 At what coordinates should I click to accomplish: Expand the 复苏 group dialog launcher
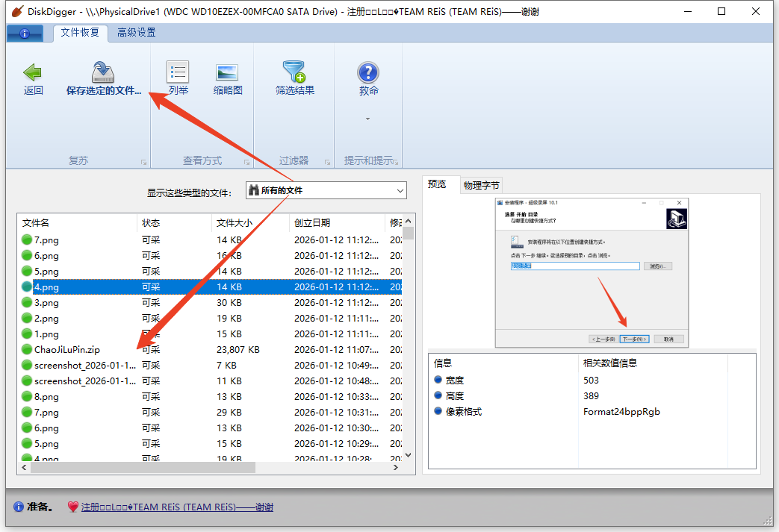143,162
